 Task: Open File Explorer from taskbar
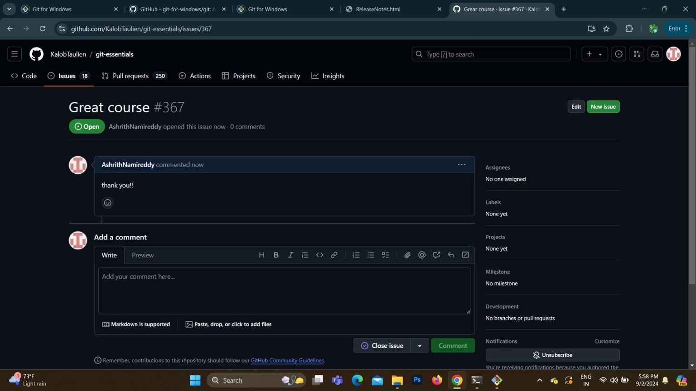[x=397, y=381]
